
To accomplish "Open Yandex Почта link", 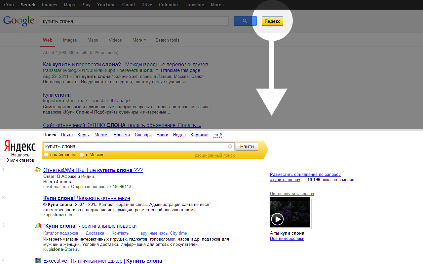I will (67, 135).
